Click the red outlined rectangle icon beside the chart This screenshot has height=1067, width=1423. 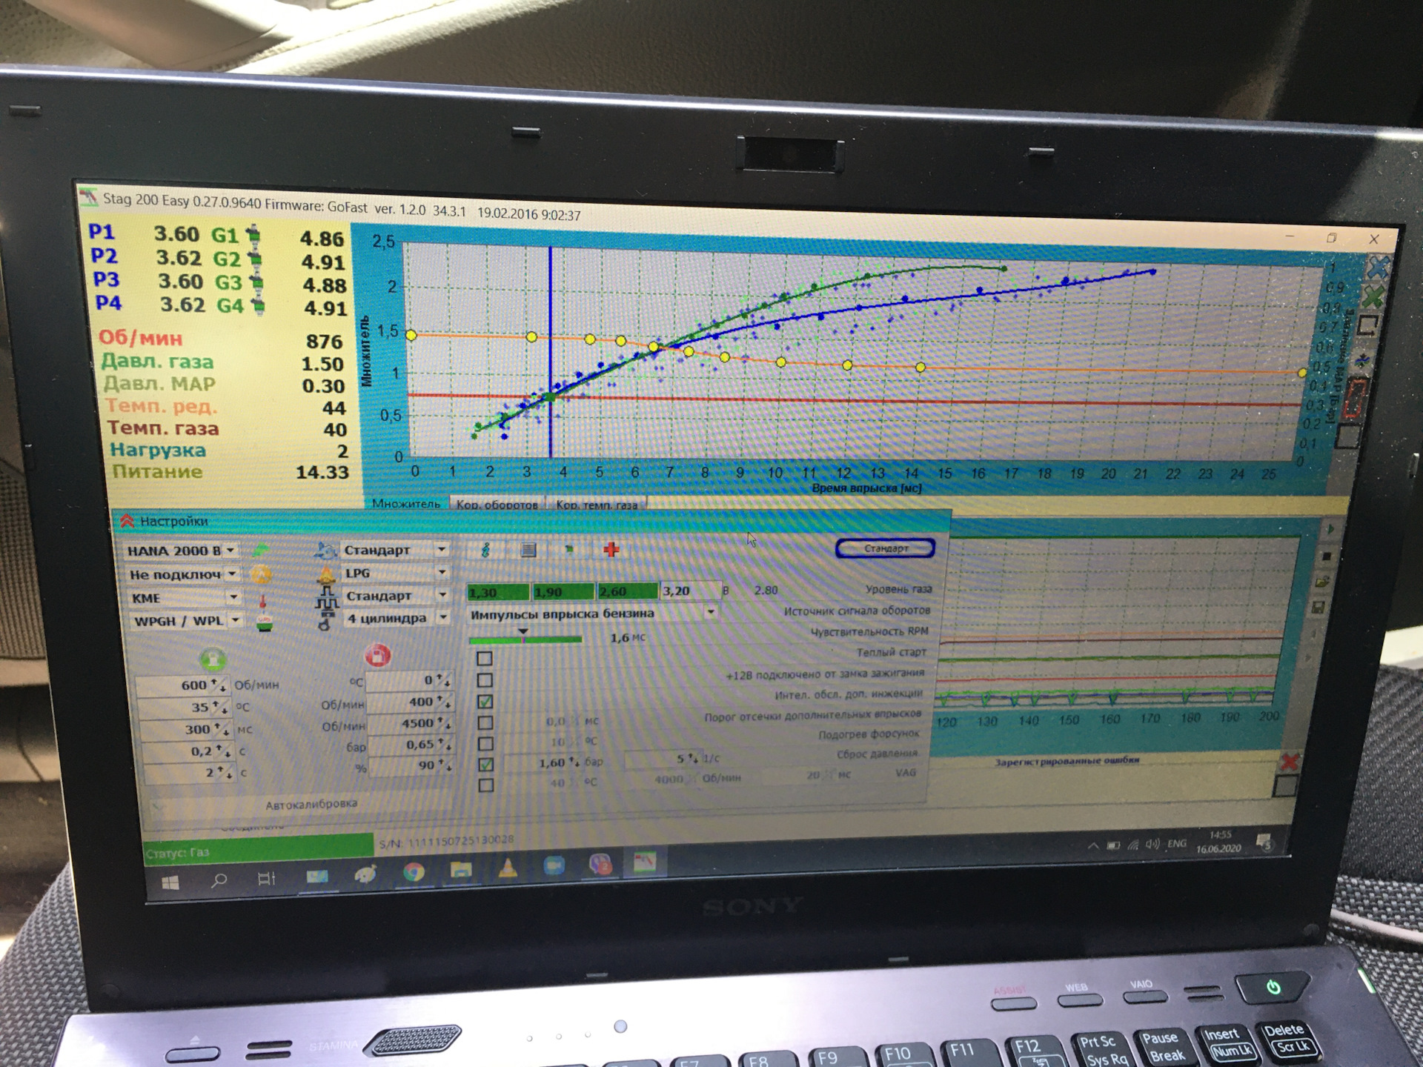click(1356, 398)
